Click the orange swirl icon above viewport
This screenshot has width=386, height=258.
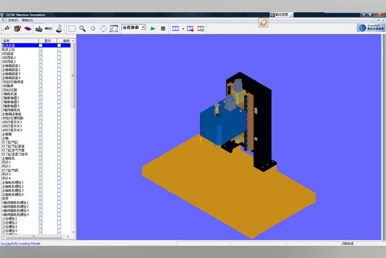click(x=263, y=22)
